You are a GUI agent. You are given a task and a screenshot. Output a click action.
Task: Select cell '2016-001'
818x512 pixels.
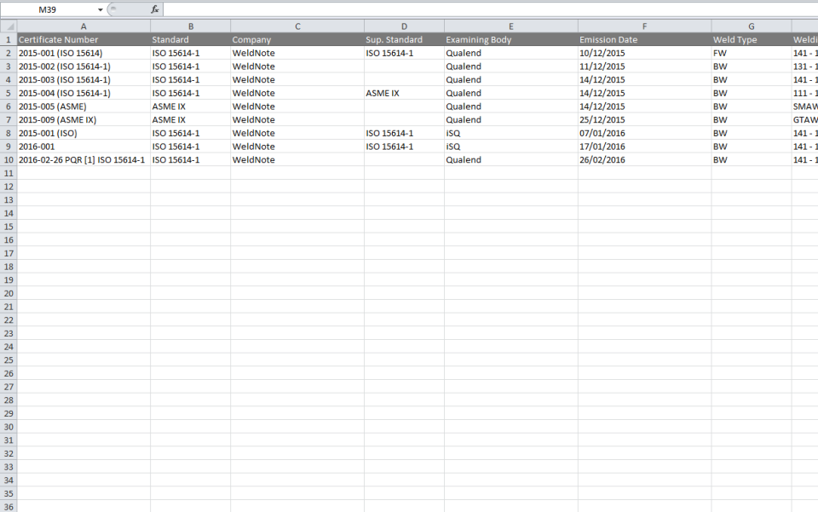click(84, 147)
